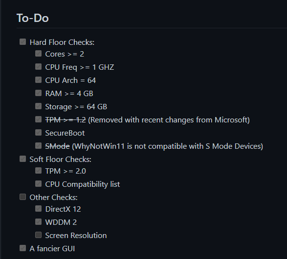Screen dimensions: 287x259
Task: Click the To-Do section heading
Action: pyautogui.click(x=33, y=18)
